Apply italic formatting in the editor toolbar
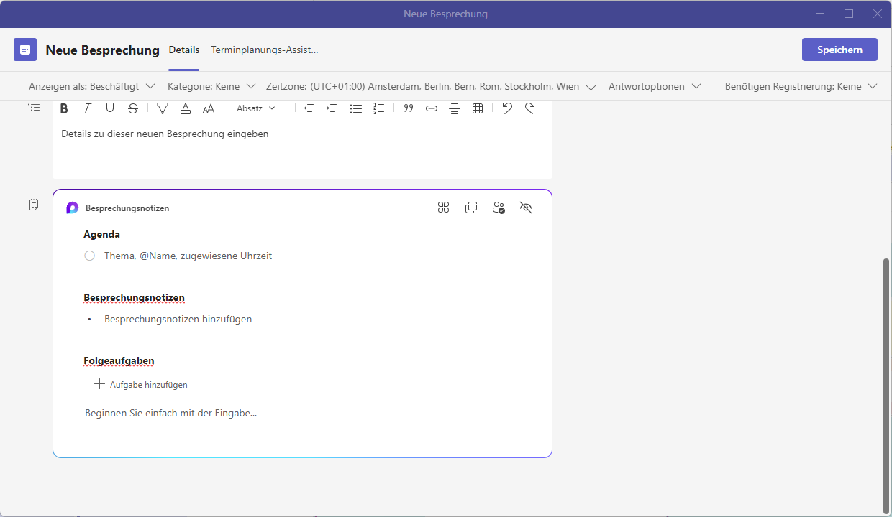892x517 pixels. [87, 108]
